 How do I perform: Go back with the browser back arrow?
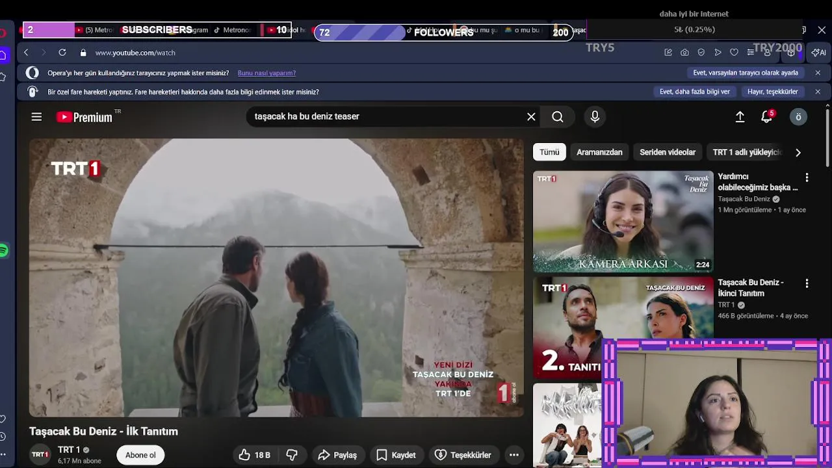(x=26, y=53)
